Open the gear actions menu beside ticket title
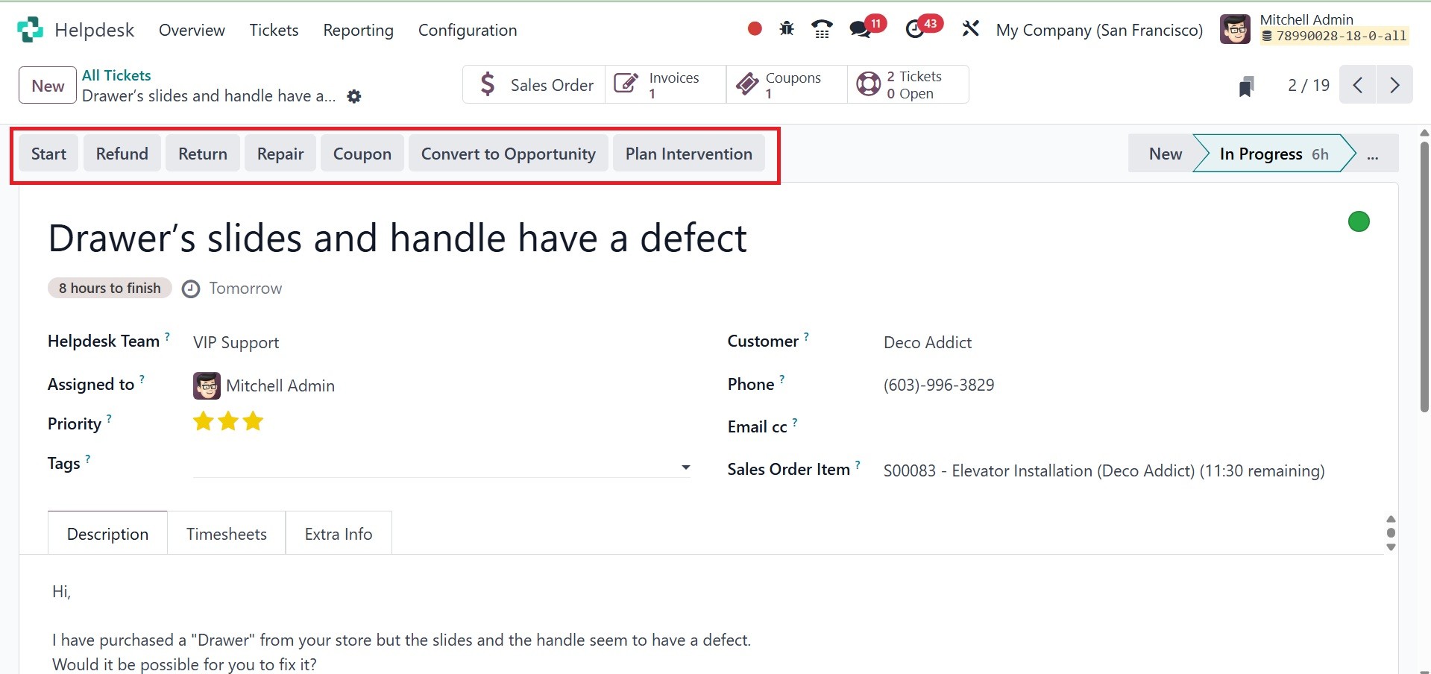 354,97
